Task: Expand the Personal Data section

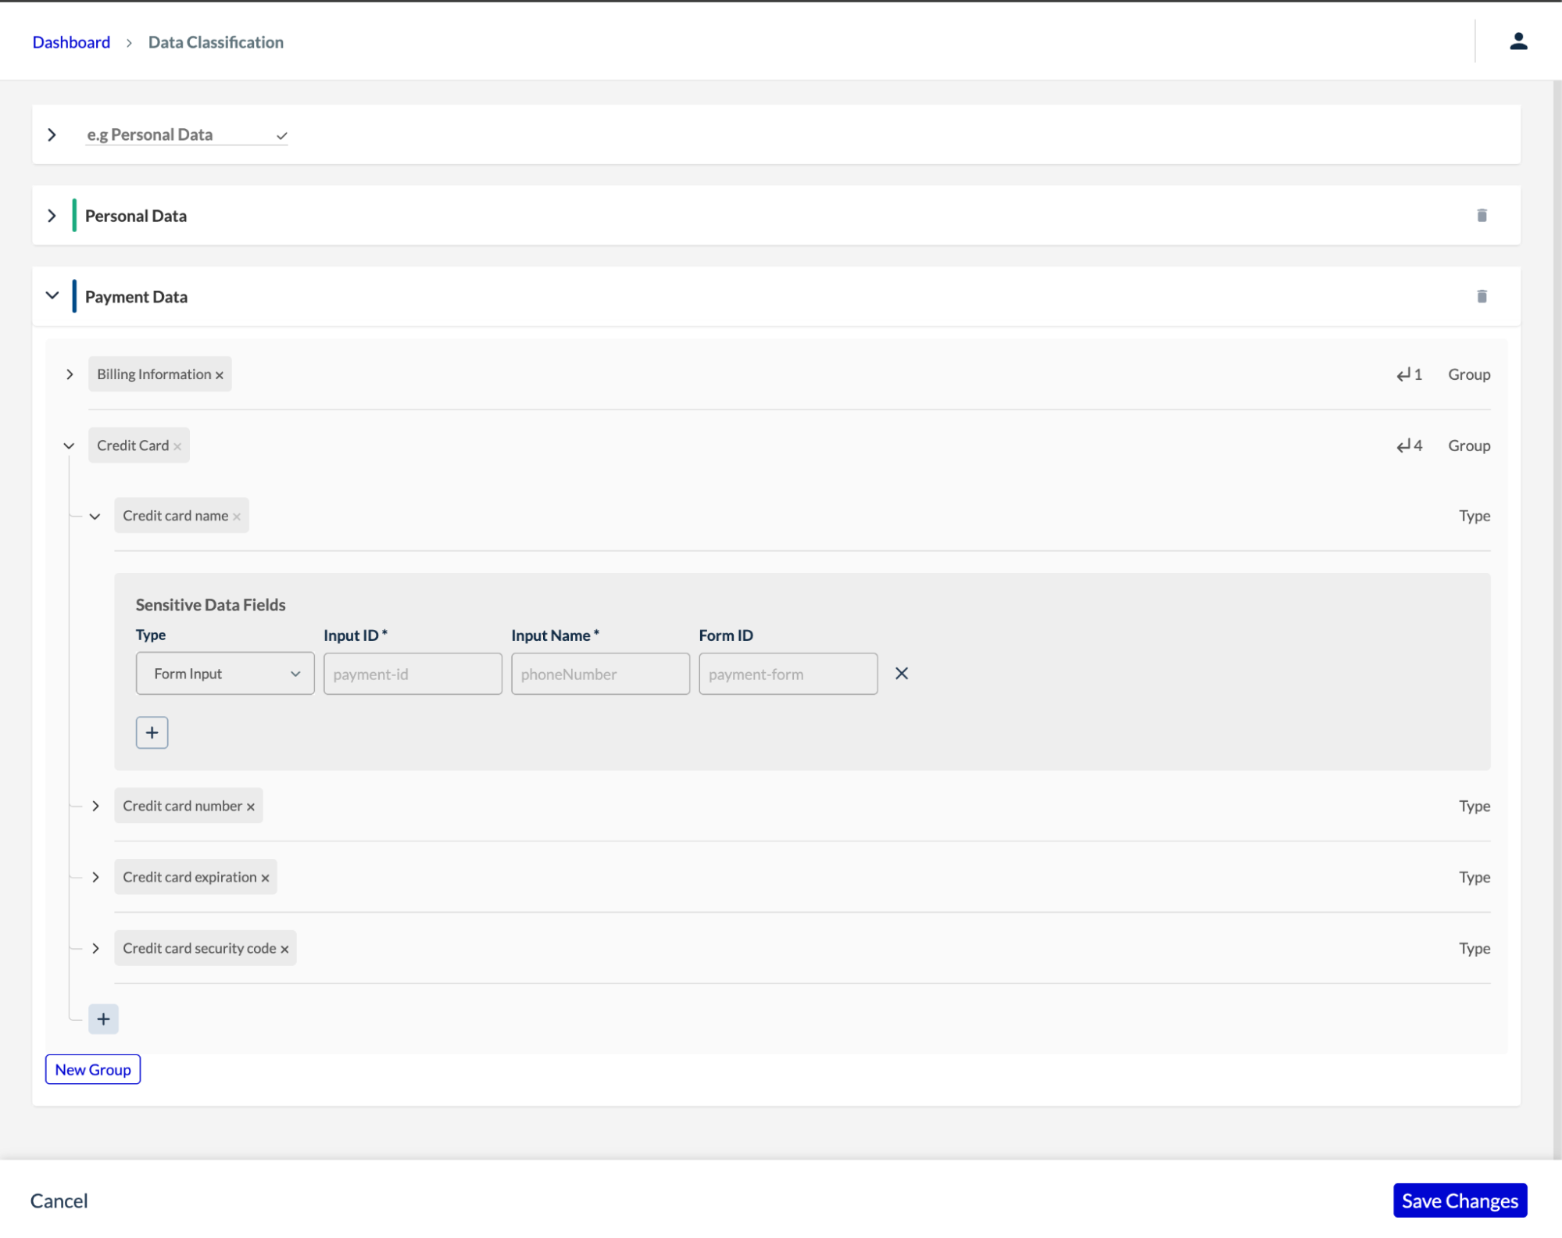Action: [52, 216]
